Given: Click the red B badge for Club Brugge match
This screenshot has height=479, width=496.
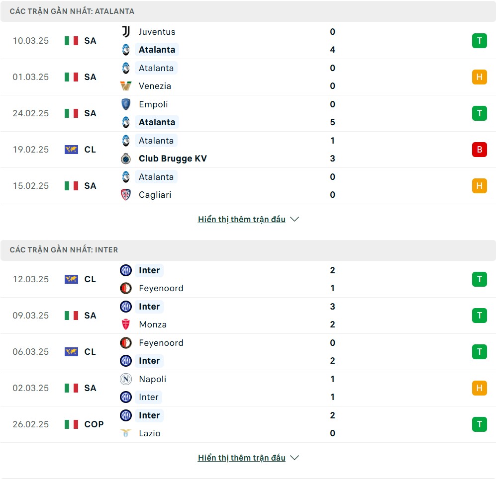Looking at the screenshot, I should pos(479,150).
